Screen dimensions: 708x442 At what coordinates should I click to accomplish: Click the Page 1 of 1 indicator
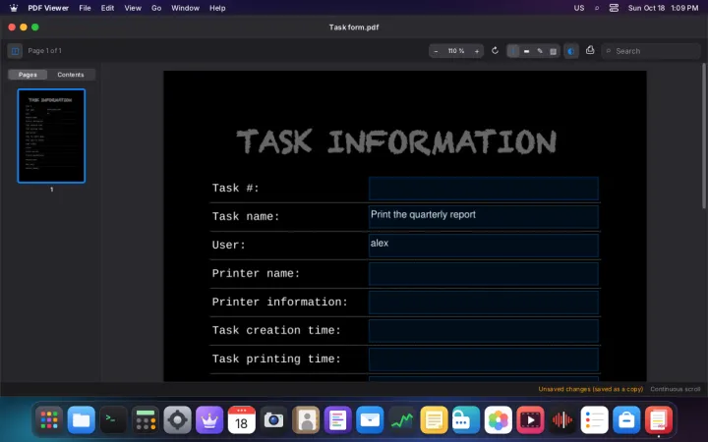pyautogui.click(x=44, y=51)
